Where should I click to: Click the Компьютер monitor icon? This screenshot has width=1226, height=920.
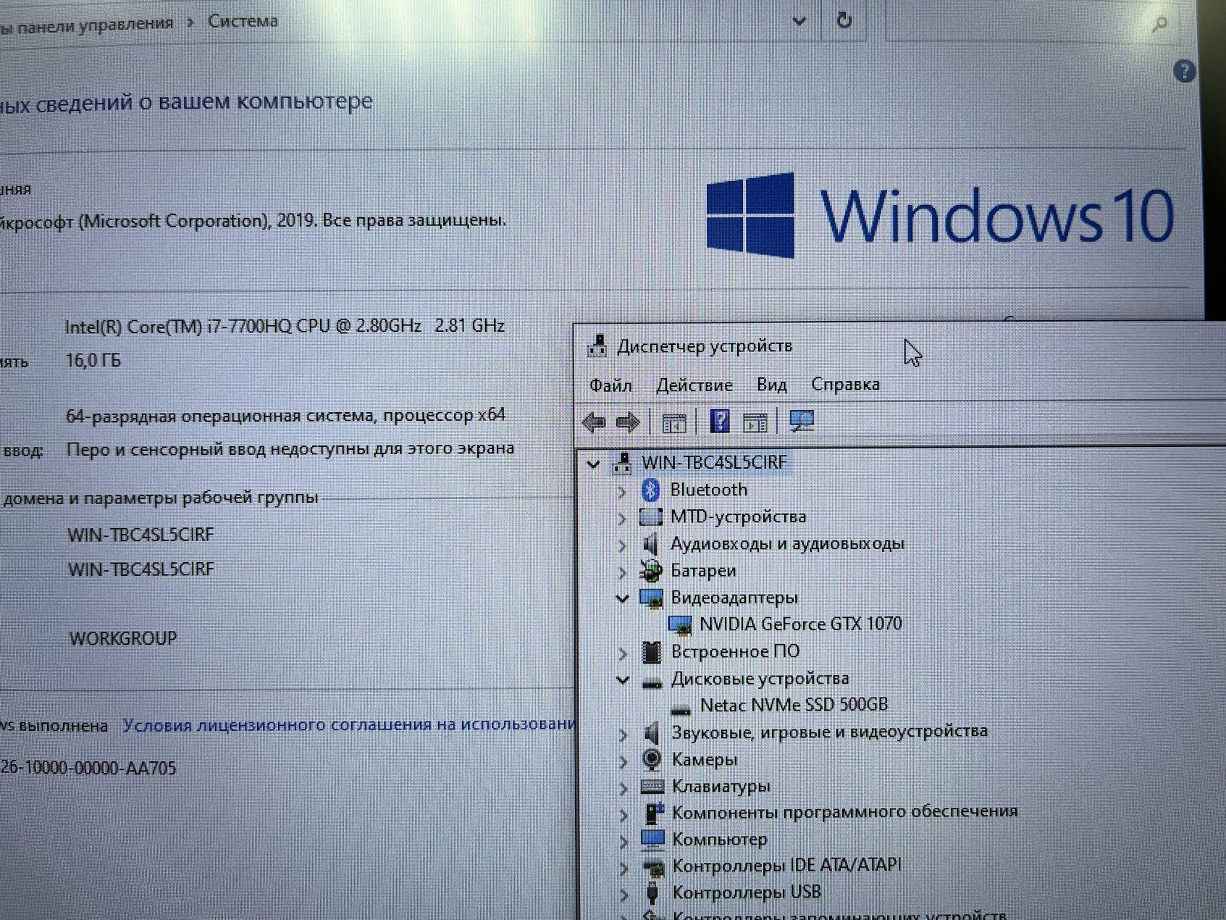pos(652,839)
